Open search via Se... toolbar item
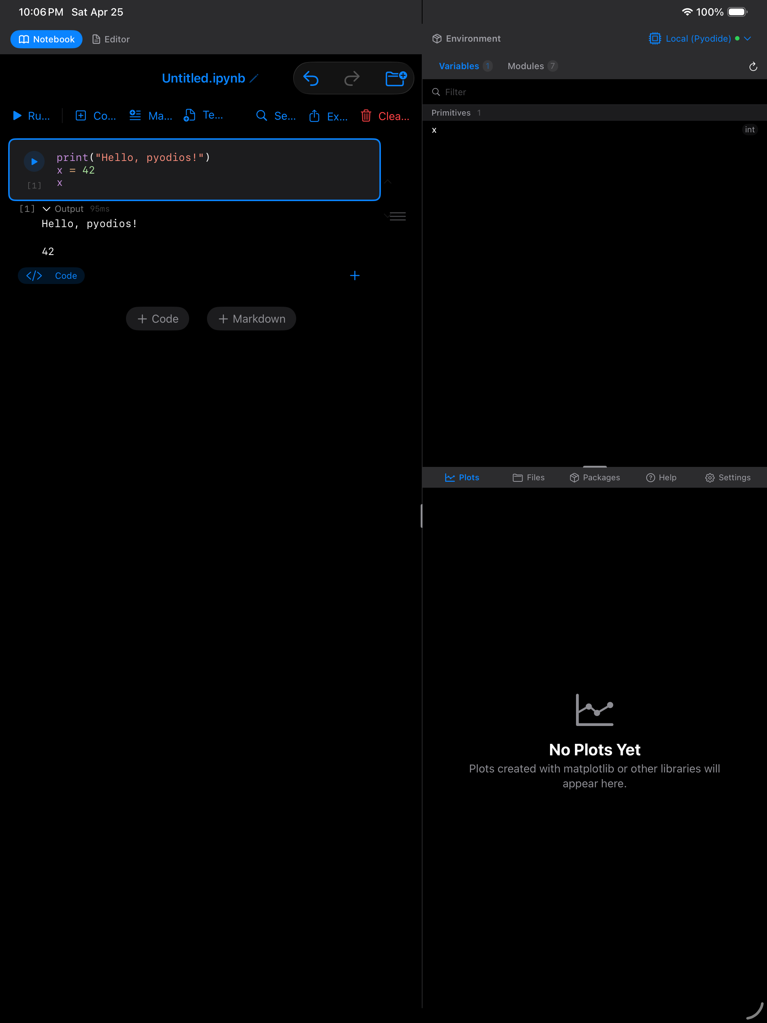Image resolution: width=767 pixels, height=1023 pixels. [276, 116]
